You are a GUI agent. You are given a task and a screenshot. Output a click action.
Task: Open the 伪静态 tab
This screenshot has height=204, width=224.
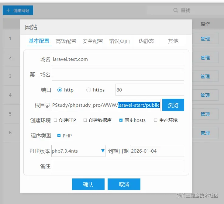(146, 41)
